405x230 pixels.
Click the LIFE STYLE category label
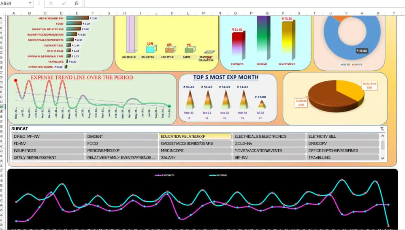(167, 57)
